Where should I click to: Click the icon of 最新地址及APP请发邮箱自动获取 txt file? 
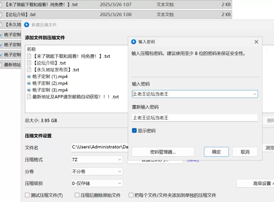(29, 97)
